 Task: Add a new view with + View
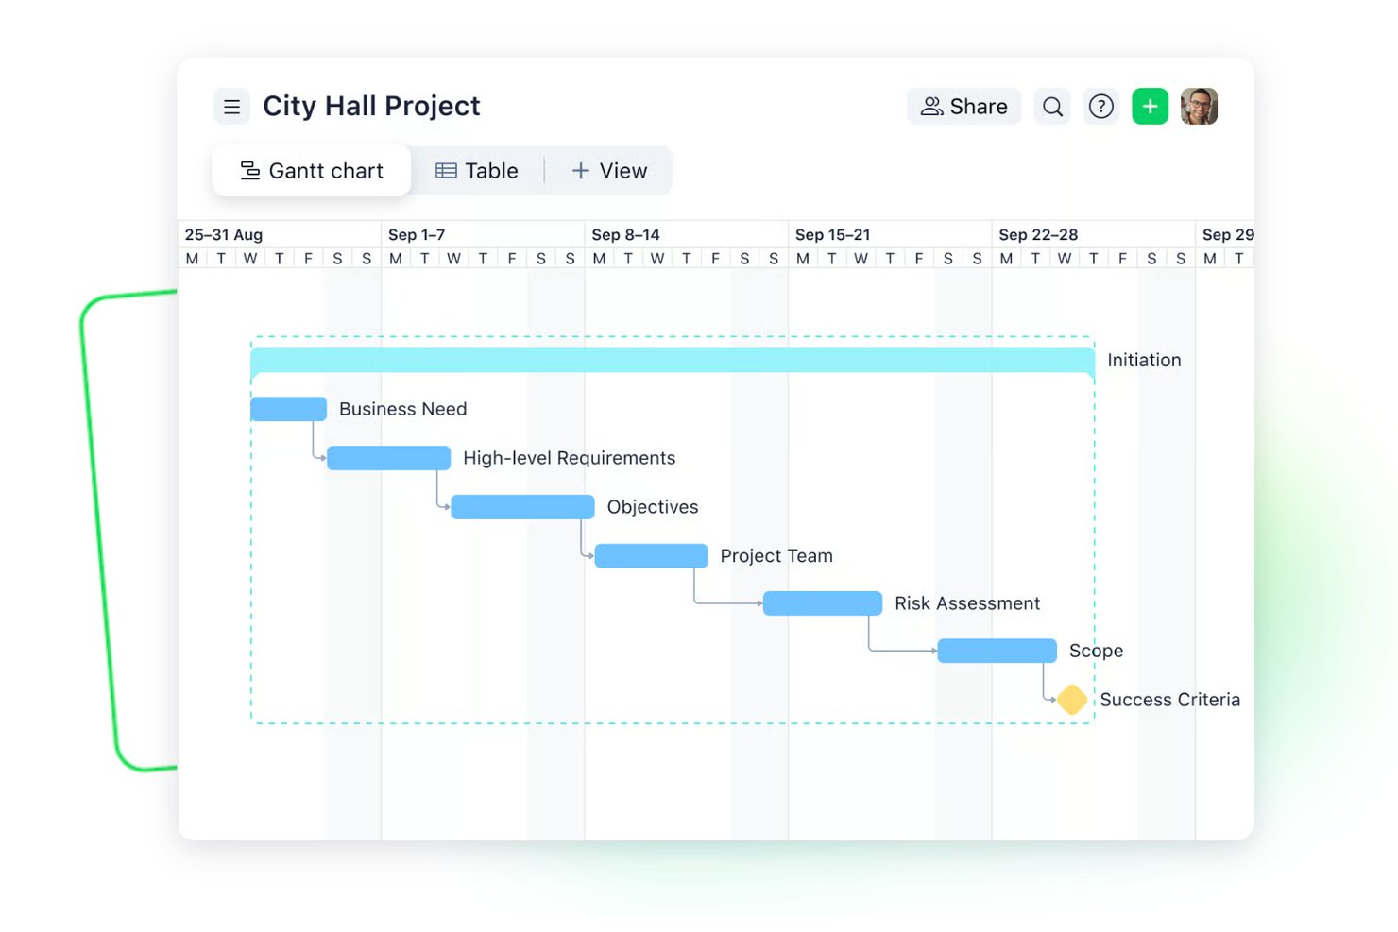(609, 171)
